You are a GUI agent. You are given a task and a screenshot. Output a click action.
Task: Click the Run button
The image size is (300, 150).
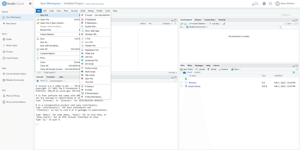(143, 23)
